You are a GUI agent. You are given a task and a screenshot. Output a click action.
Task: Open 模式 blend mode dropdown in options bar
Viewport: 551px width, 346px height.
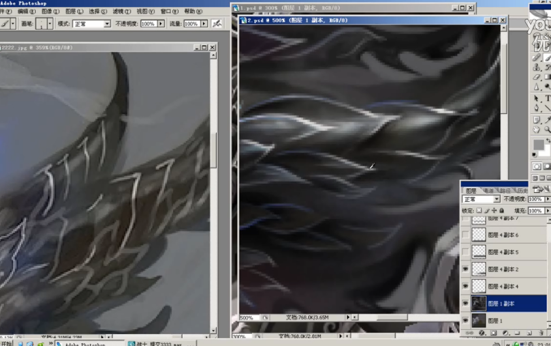point(107,23)
